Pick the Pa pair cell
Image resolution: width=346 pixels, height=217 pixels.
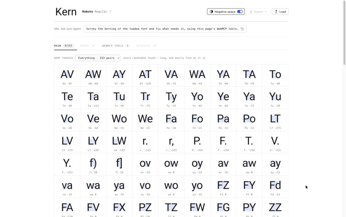pos(223,120)
